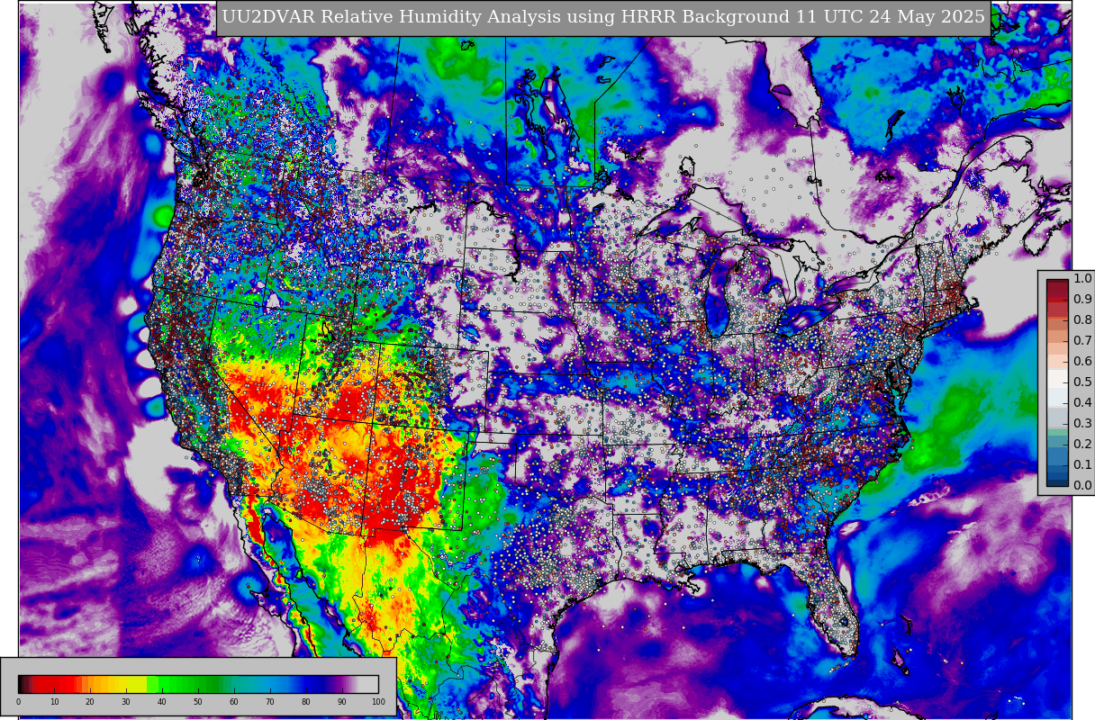
Task: Click the 100 tick label on humidity colorbar
Action: tap(378, 701)
